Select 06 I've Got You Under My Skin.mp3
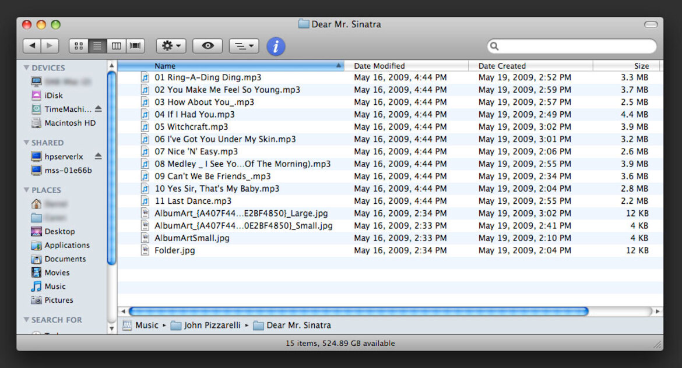Viewport: 682px width, 368px height. (x=226, y=139)
